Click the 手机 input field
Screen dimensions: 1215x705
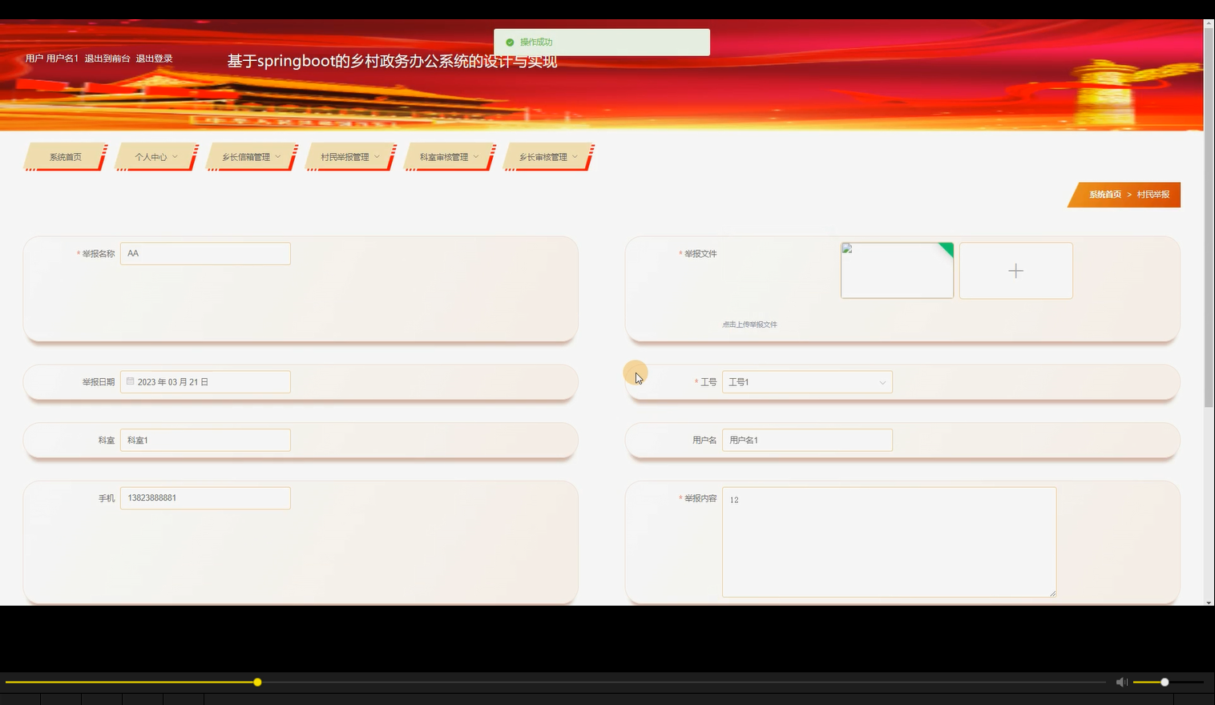pos(205,498)
